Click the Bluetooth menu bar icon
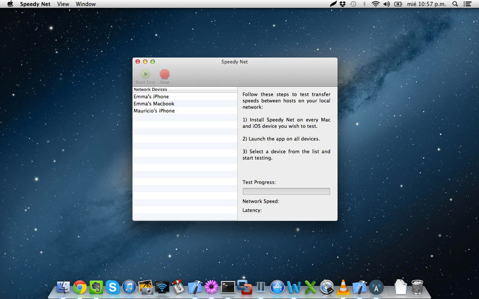Image resolution: width=479 pixels, height=299 pixels. [x=364, y=4]
